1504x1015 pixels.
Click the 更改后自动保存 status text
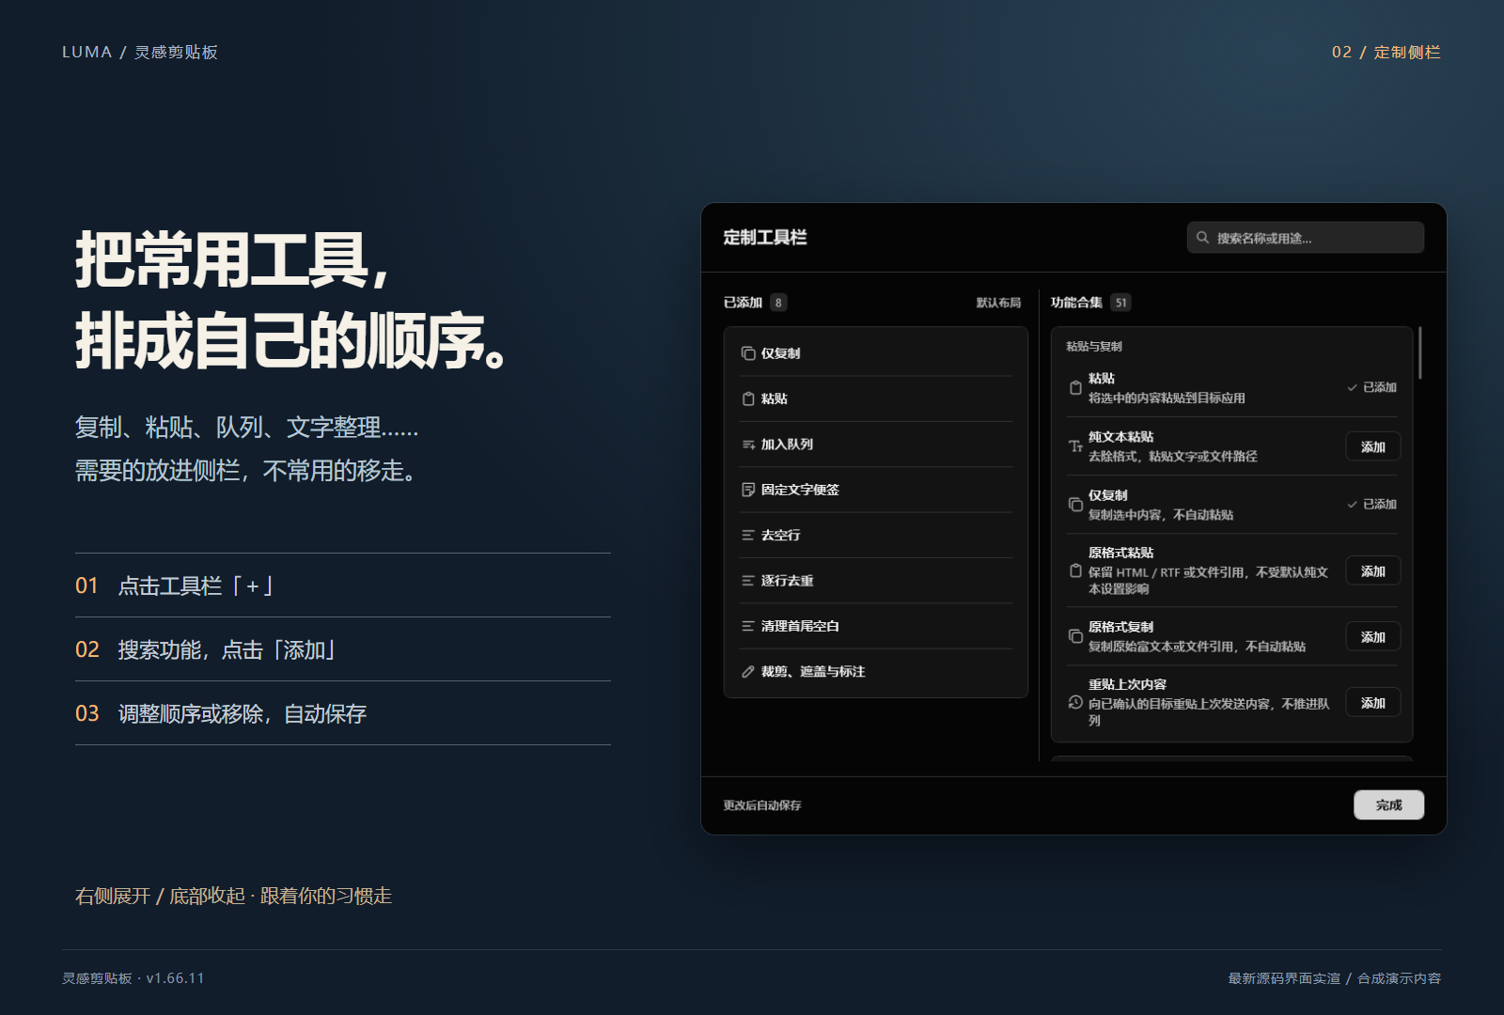[x=762, y=805]
